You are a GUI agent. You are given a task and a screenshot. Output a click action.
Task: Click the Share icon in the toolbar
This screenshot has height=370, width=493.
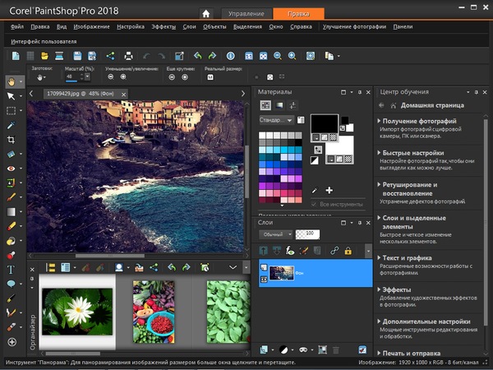point(111,56)
